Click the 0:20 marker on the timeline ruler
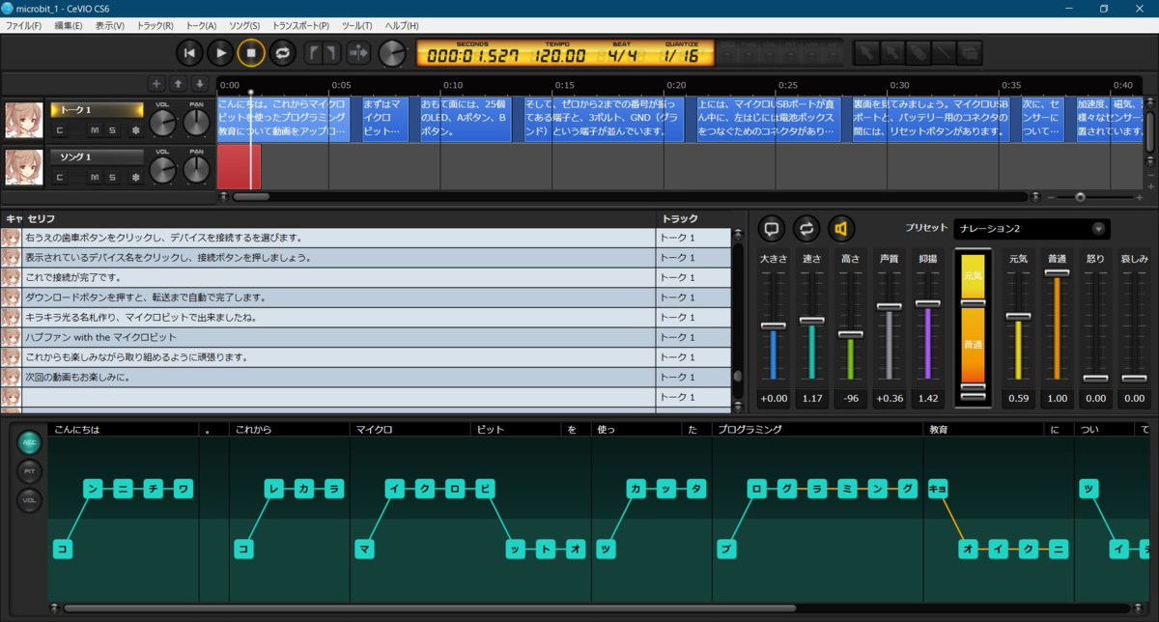The image size is (1159, 622). tap(676, 85)
